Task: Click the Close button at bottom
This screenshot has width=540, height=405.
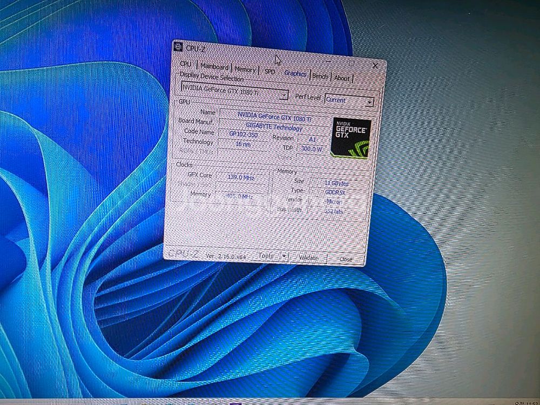Action: click(x=346, y=259)
